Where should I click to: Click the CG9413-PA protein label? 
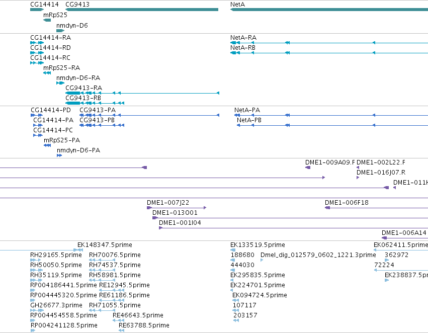click(98, 110)
